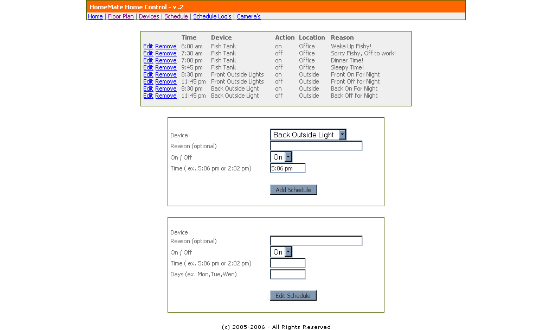This screenshot has width=552, height=330.
Task: Click the empty Time field in the edit form
Action: (287, 263)
